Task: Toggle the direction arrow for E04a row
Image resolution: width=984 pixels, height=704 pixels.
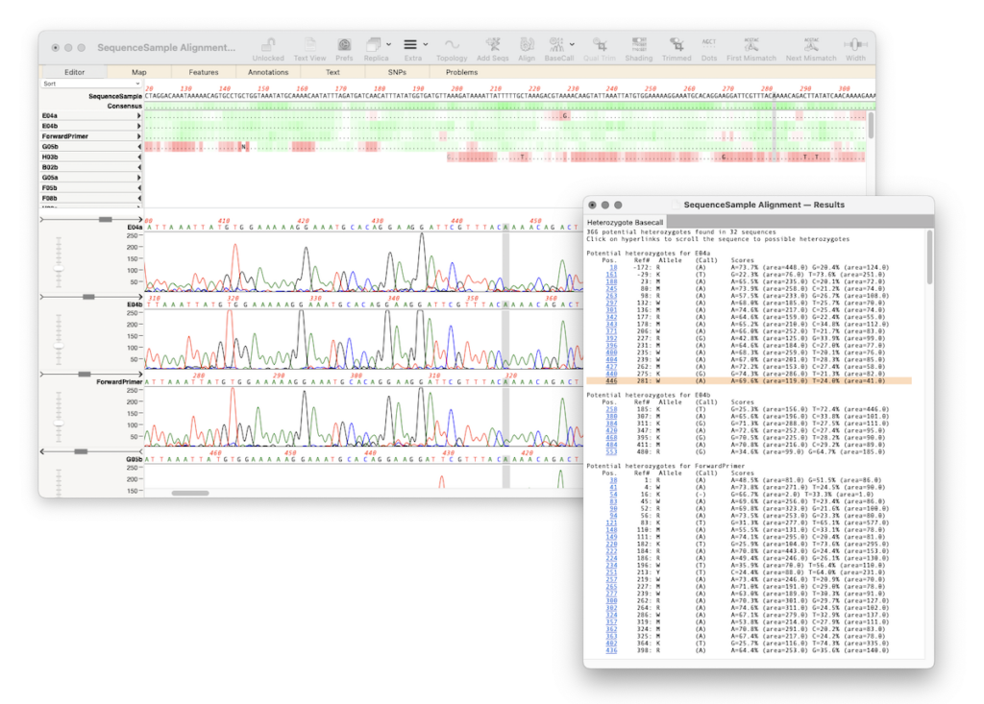Action: tap(139, 115)
